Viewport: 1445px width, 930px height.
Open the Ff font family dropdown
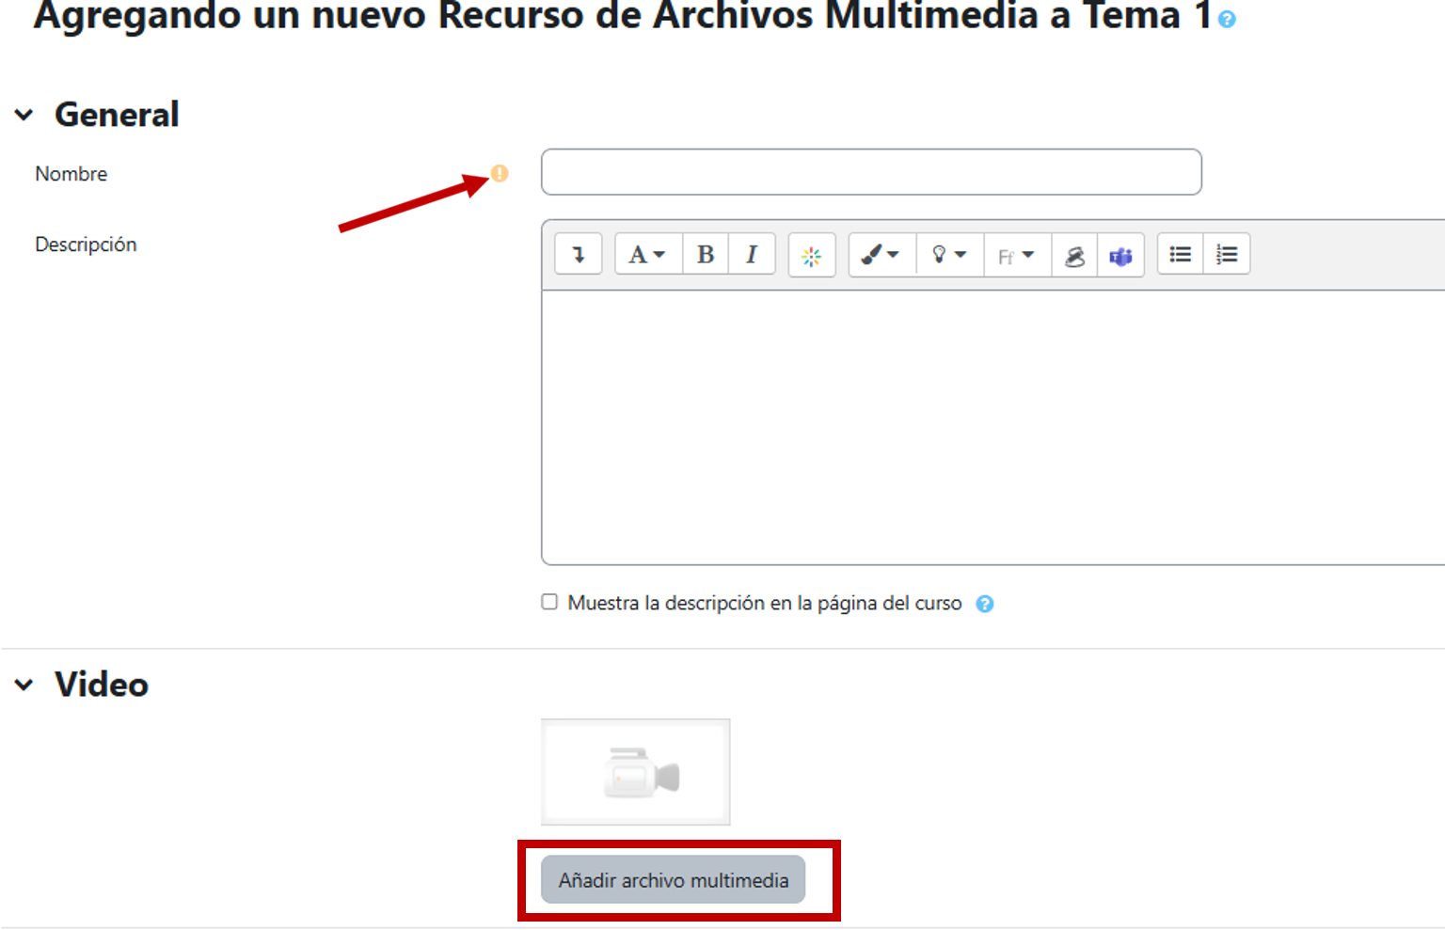coord(1015,256)
